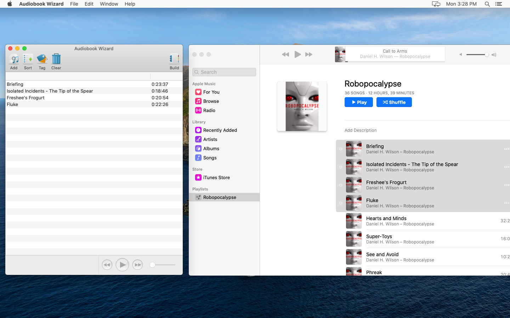Open the File menu

coord(74,4)
